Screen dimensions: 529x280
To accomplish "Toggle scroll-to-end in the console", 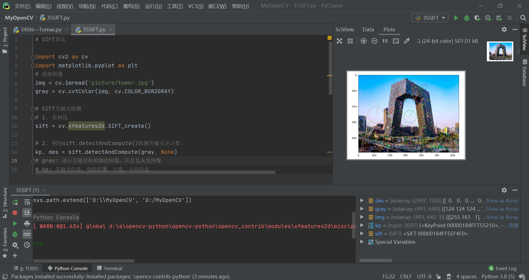I will coord(27,212).
